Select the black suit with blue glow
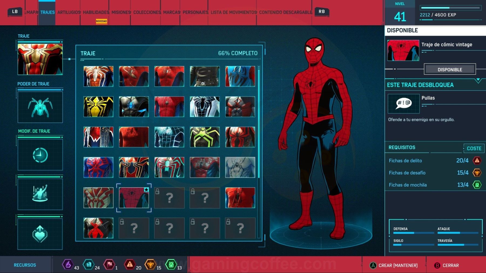This screenshot has height=273, width=486. [134, 107]
